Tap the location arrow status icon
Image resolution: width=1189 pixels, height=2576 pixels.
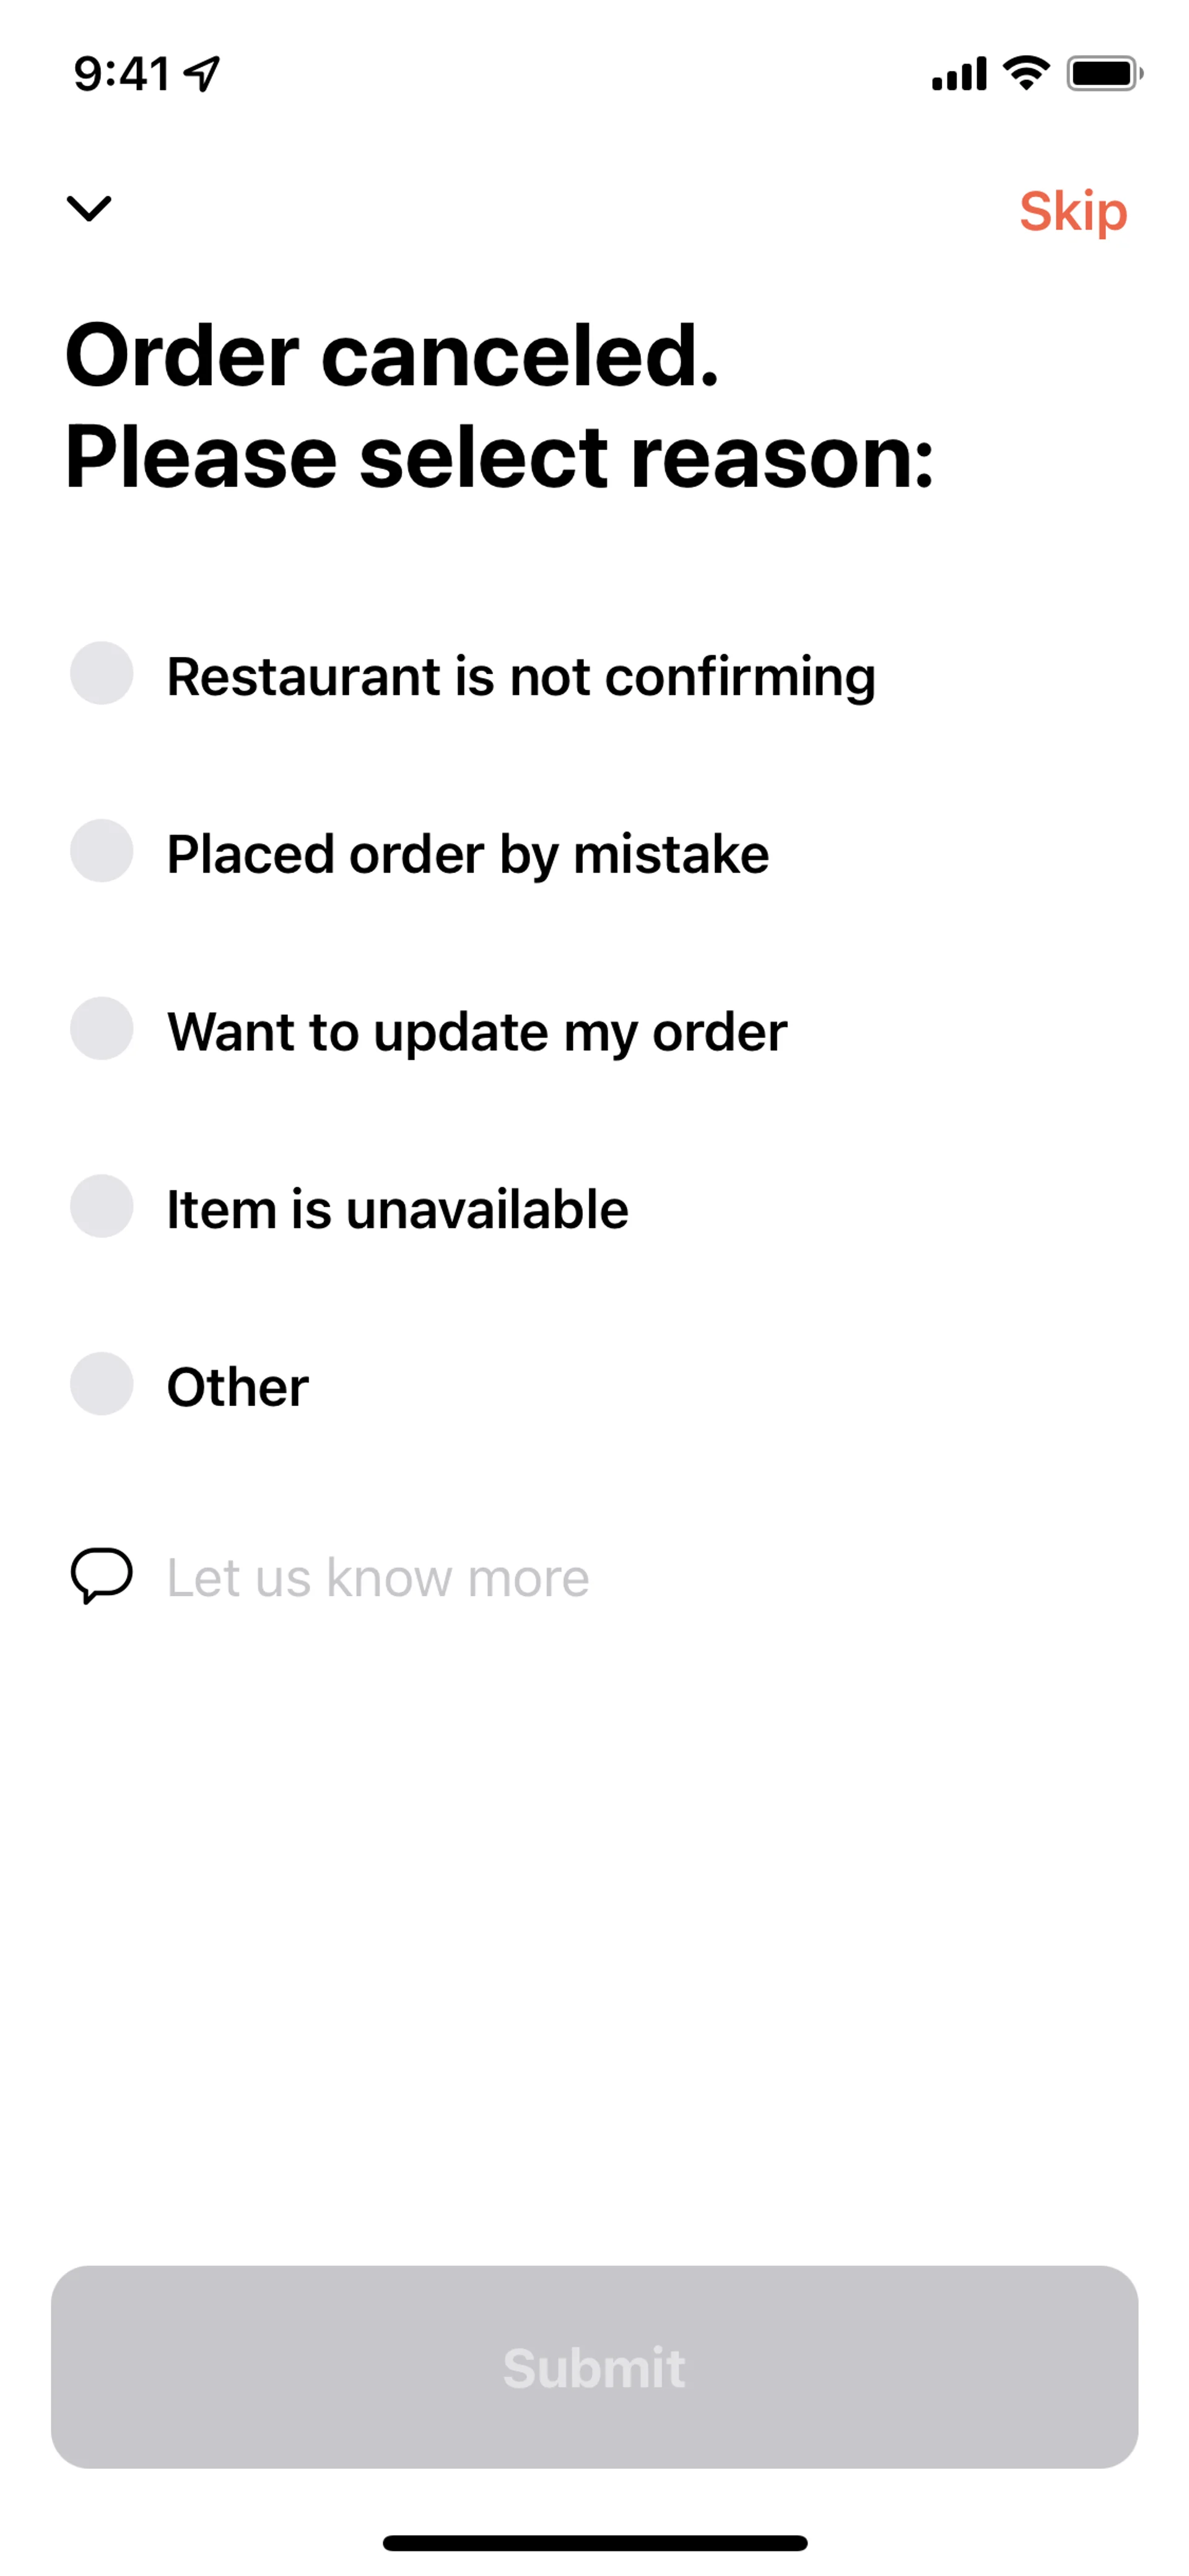pos(203,73)
